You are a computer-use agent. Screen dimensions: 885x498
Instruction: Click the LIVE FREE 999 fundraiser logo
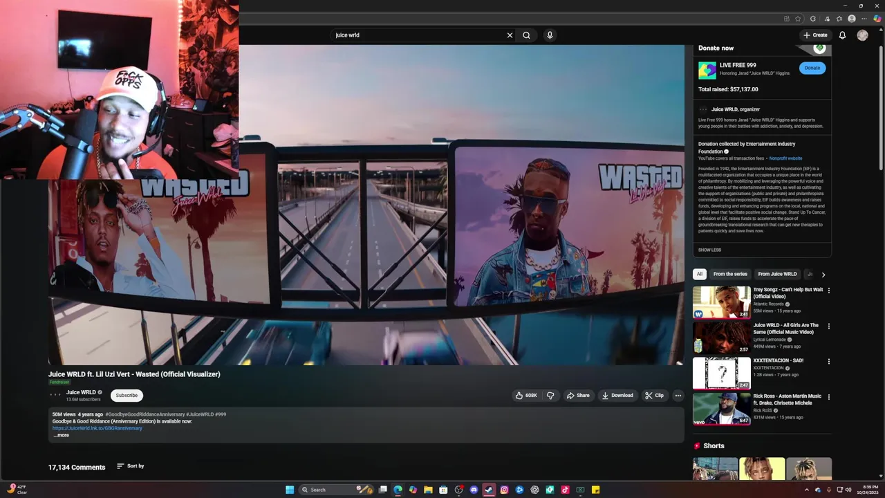(x=707, y=71)
